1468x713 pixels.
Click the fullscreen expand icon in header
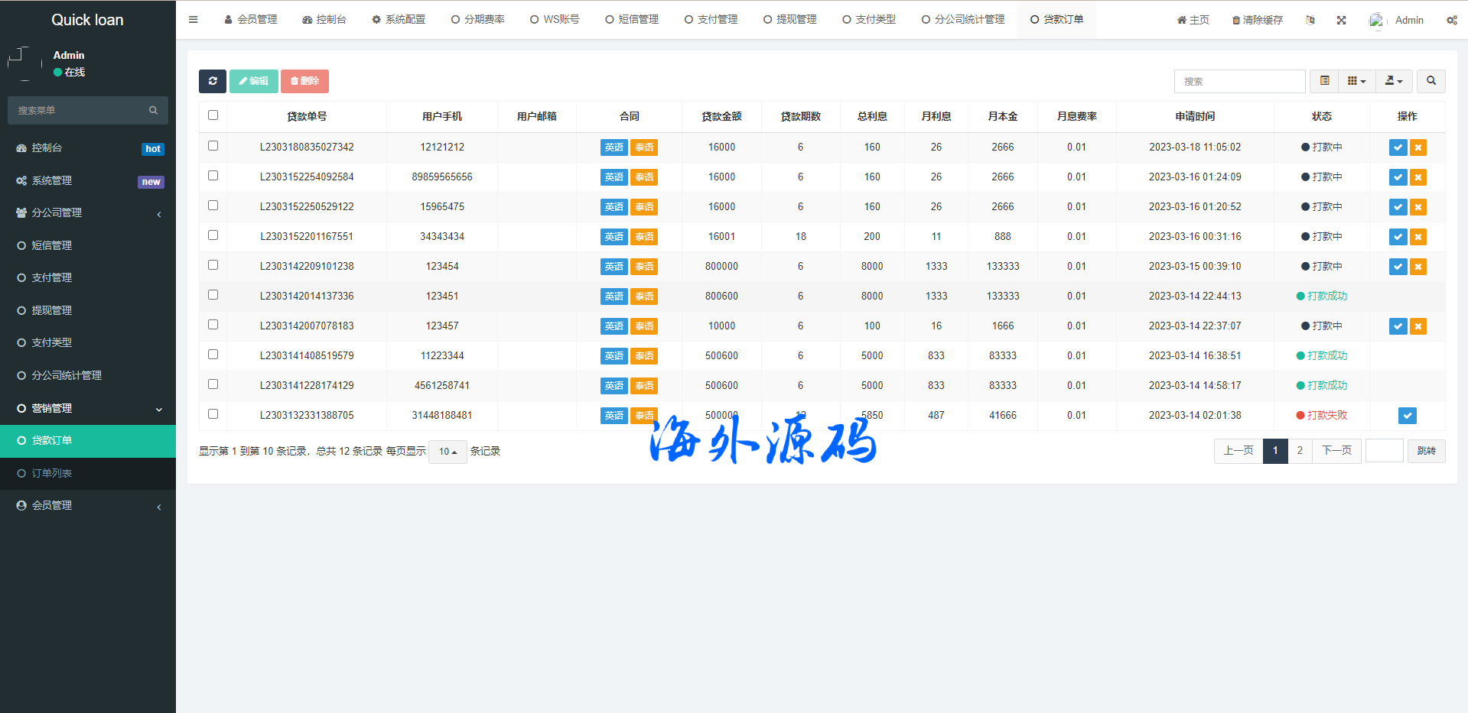[x=1341, y=20]
